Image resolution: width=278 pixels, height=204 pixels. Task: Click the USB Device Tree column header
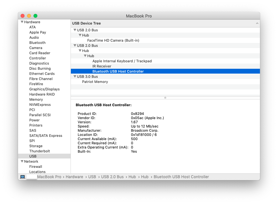(86, 23)
